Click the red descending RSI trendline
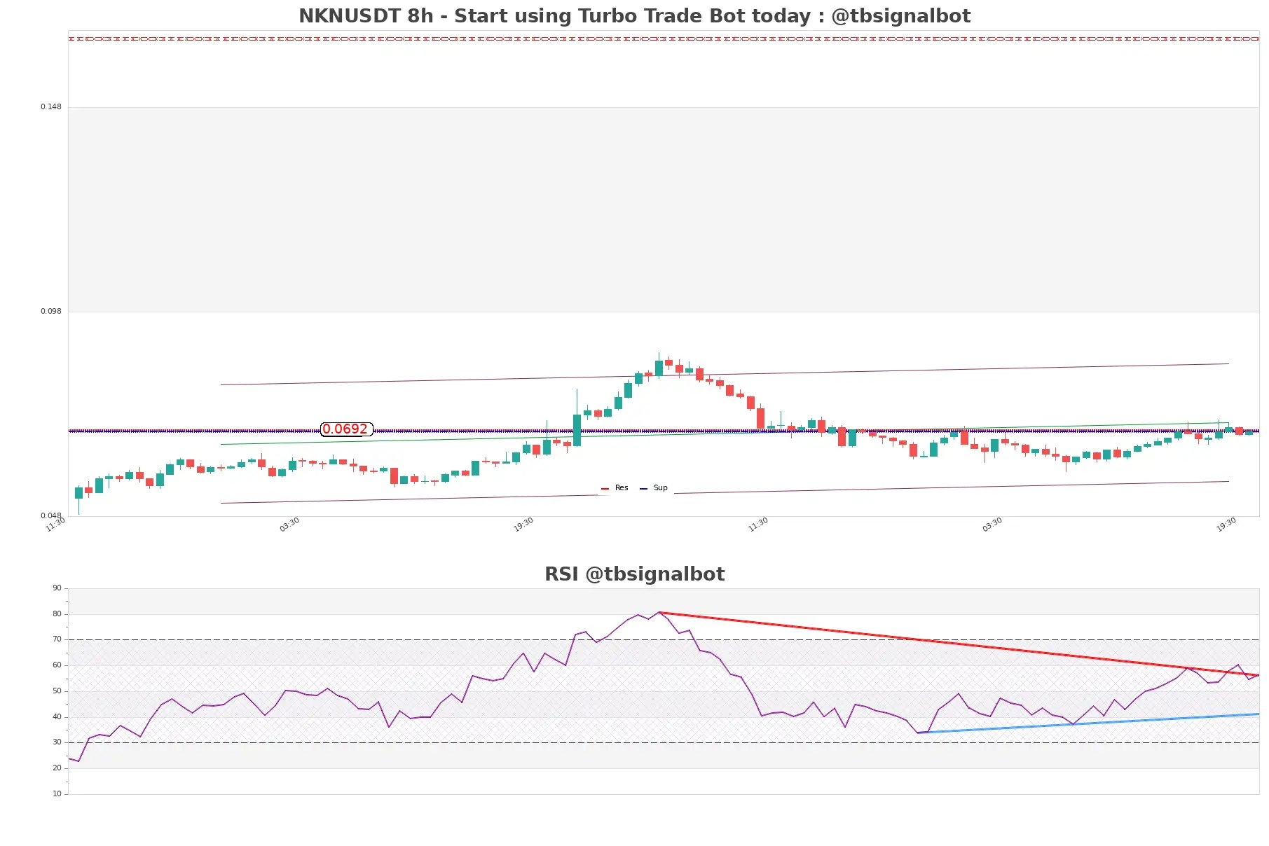This screenshot has width=1269, height=846. 959,644
